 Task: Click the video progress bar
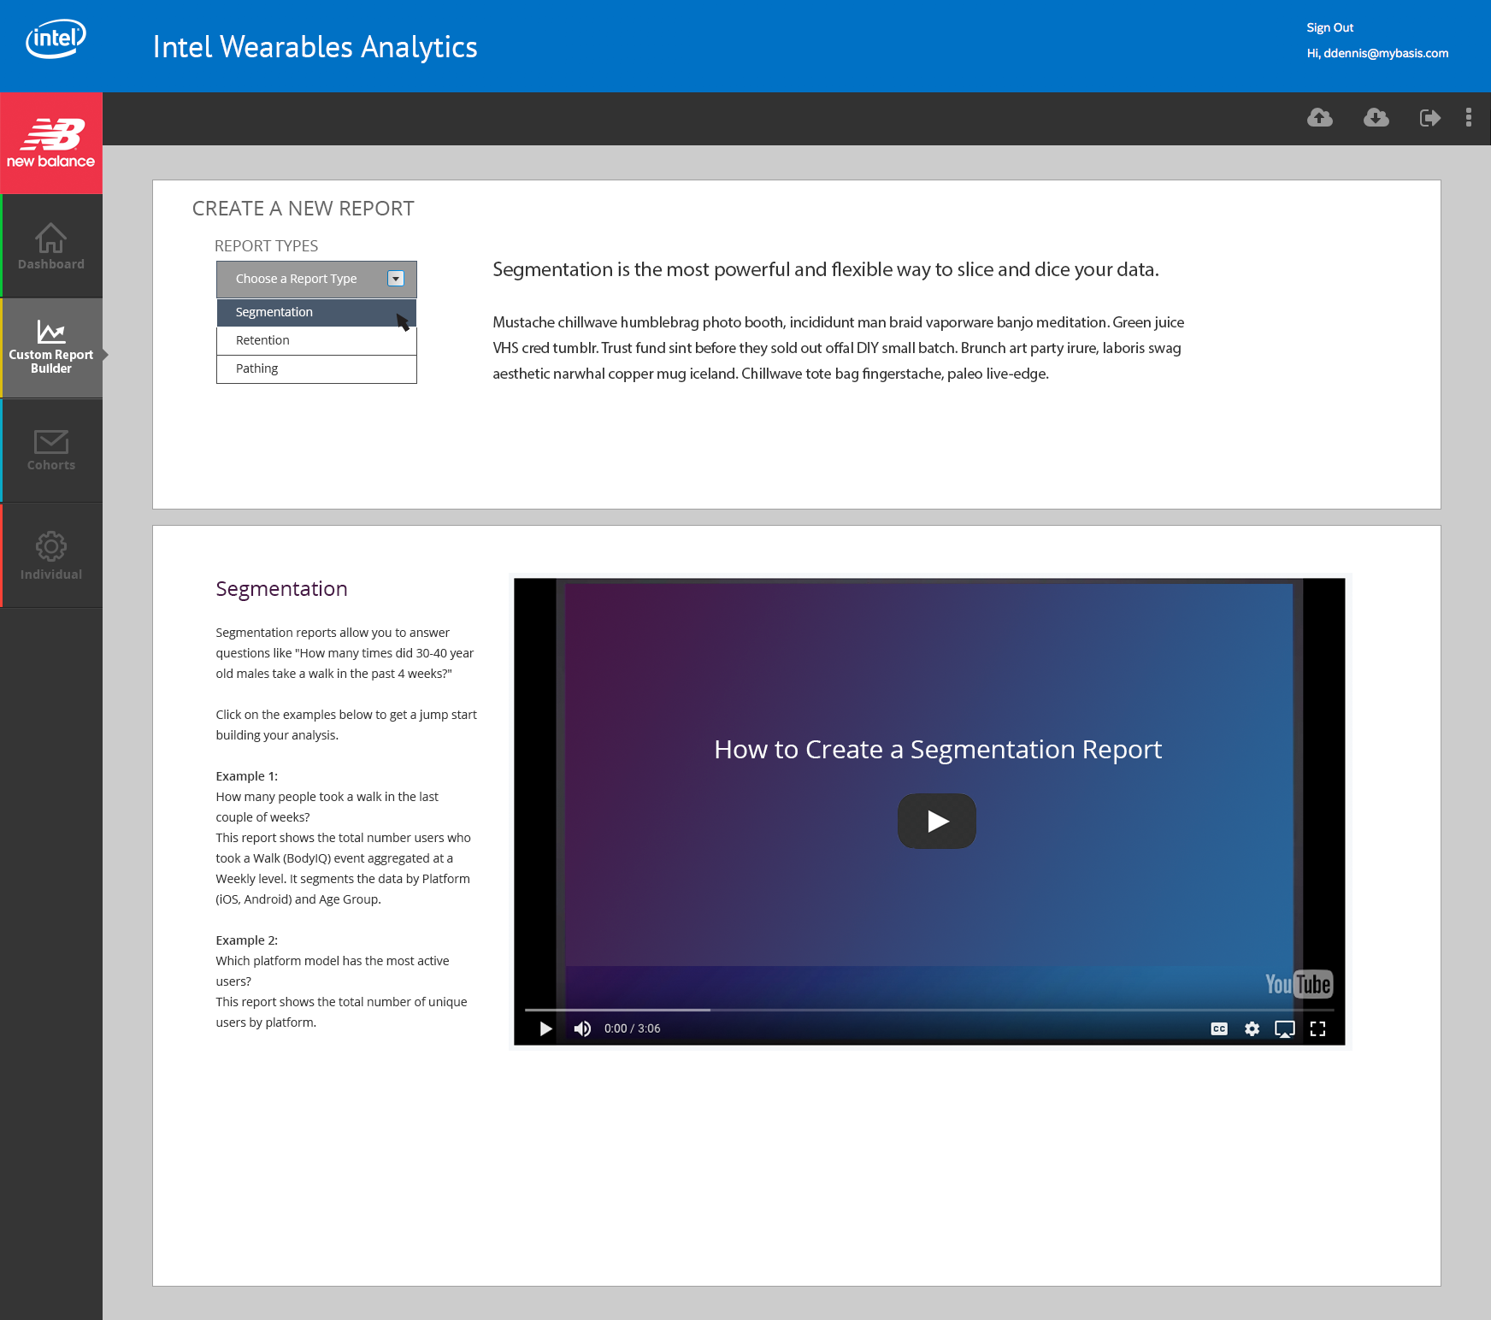930,1010
